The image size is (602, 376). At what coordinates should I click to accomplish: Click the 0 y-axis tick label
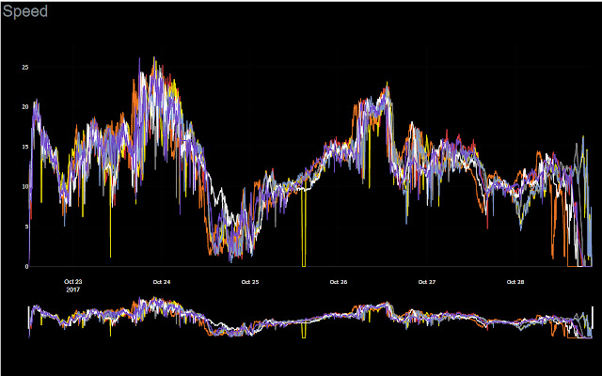point(27,267)
